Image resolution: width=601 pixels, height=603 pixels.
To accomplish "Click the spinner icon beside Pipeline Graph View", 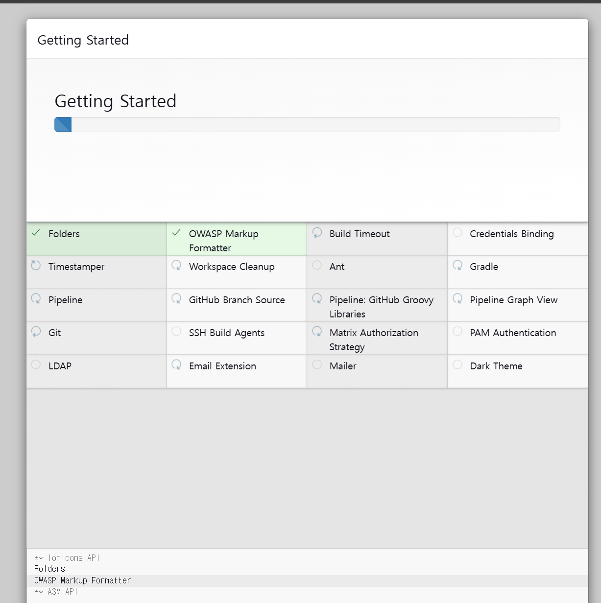I will pos(457,299).
